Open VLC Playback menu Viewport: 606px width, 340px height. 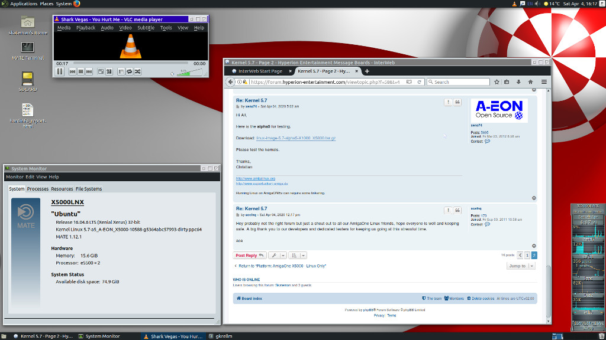coord(86,28)
